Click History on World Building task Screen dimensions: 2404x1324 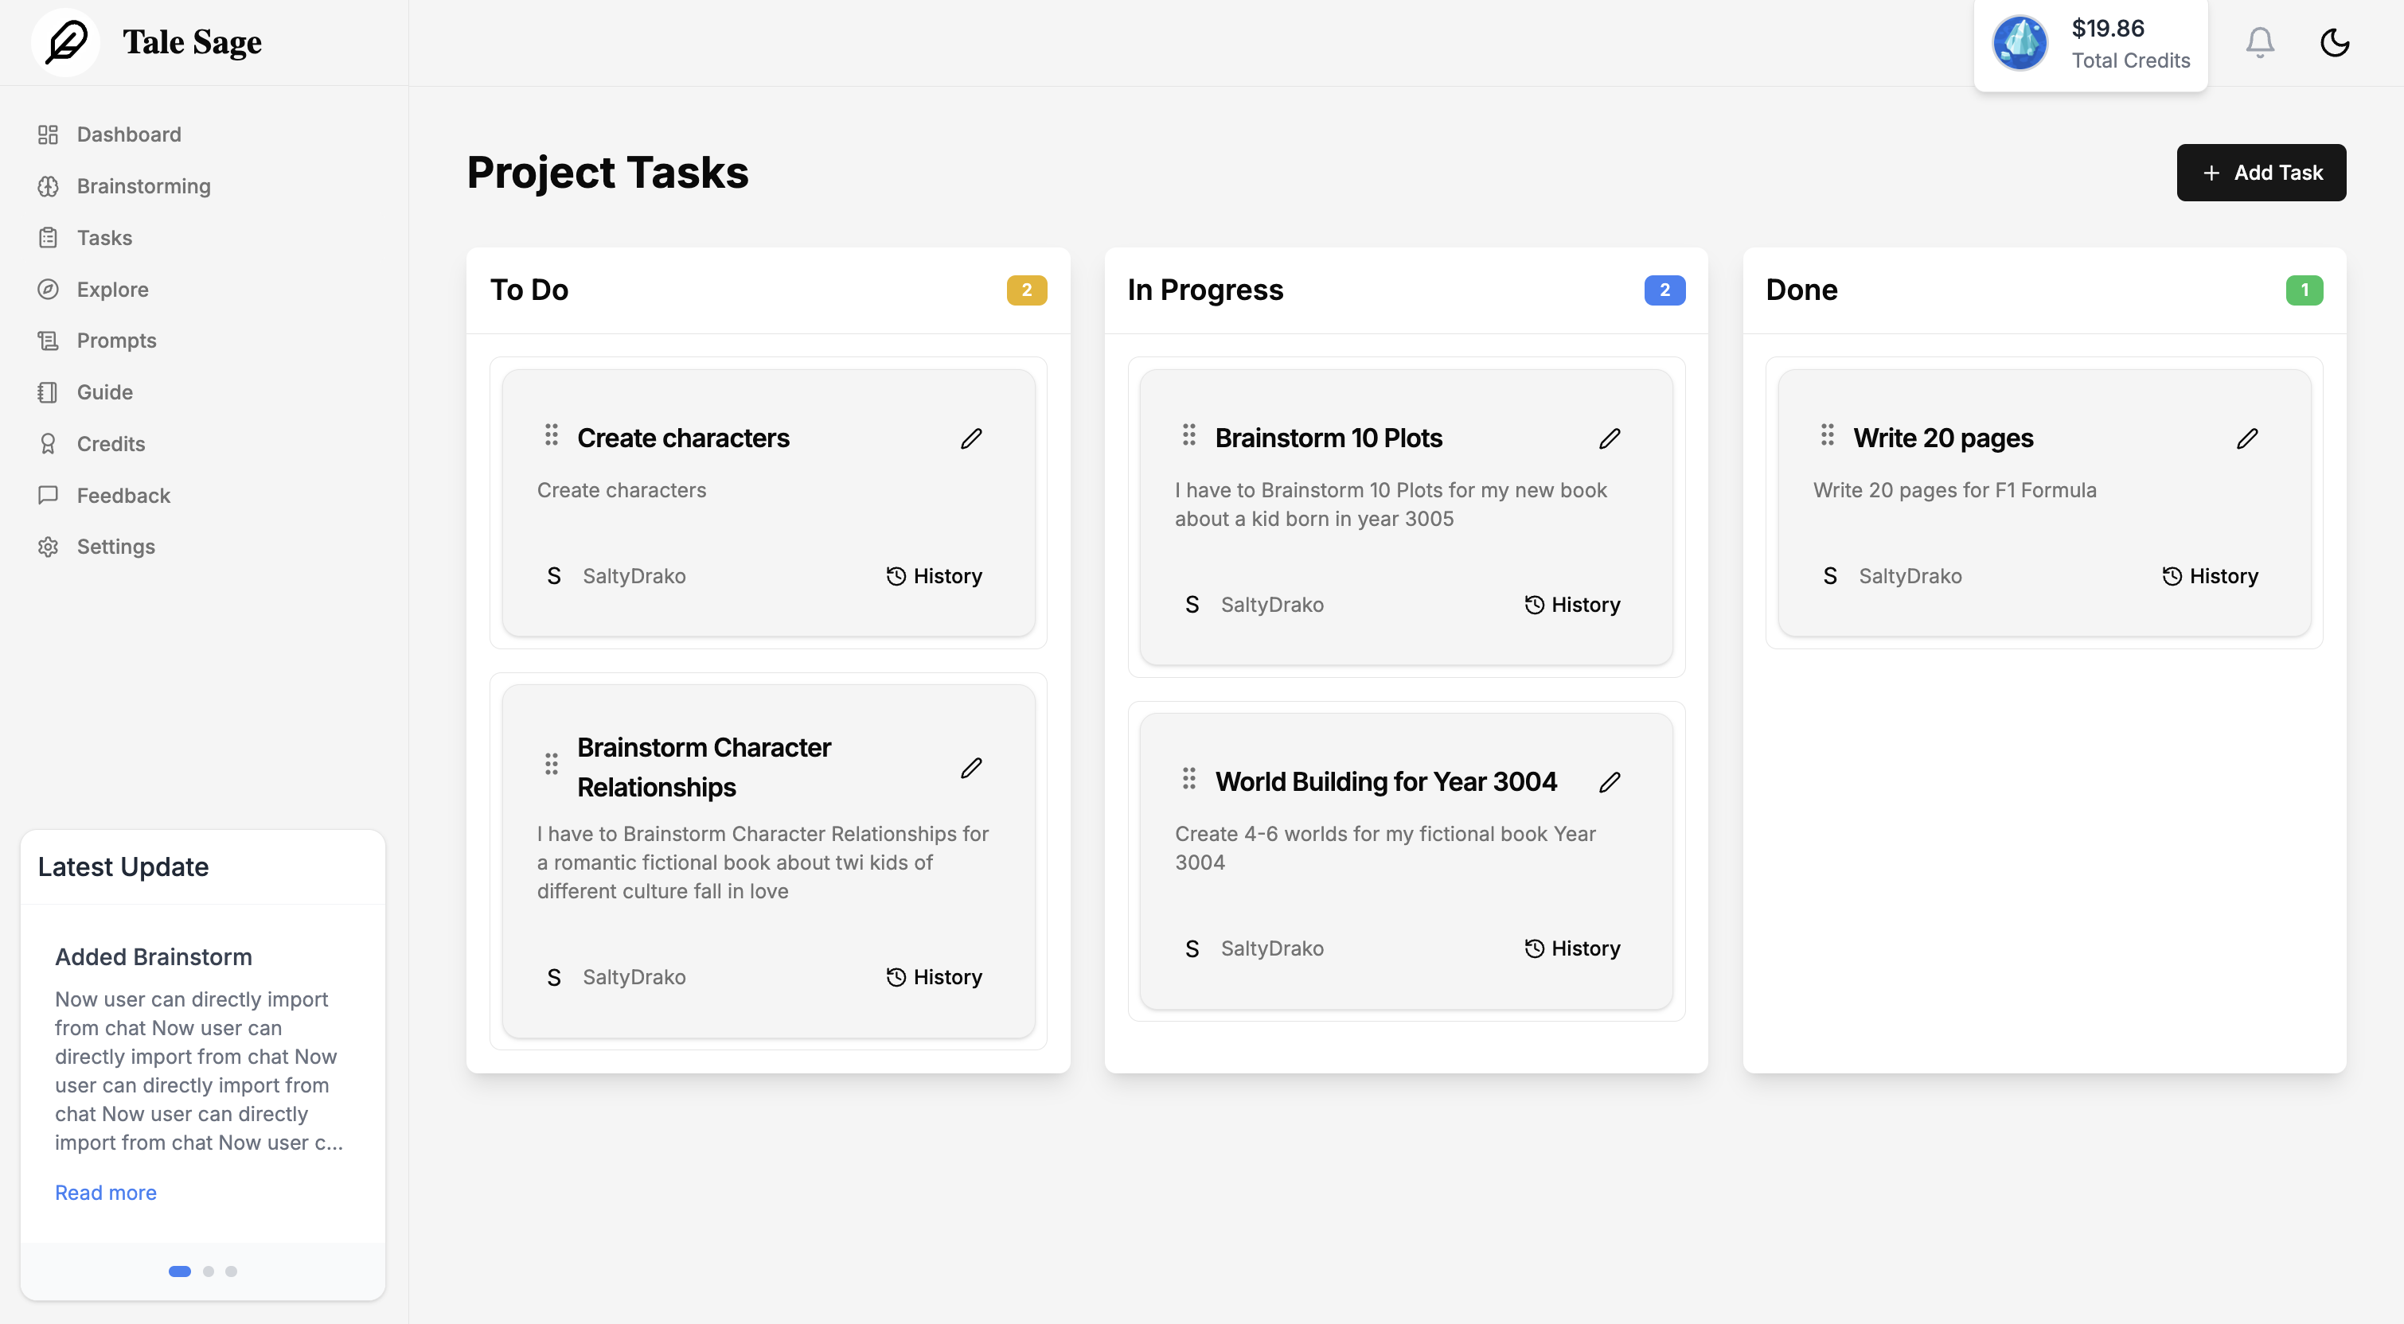point(1572,948)
